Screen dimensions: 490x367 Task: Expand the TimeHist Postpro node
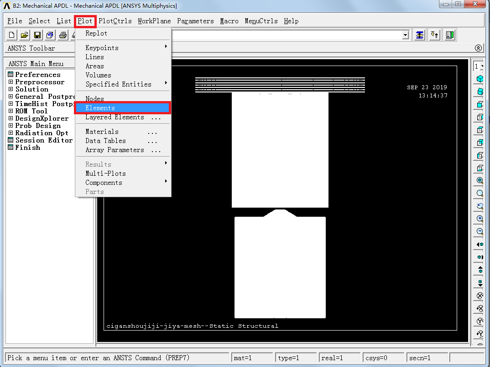coord(10,103)
